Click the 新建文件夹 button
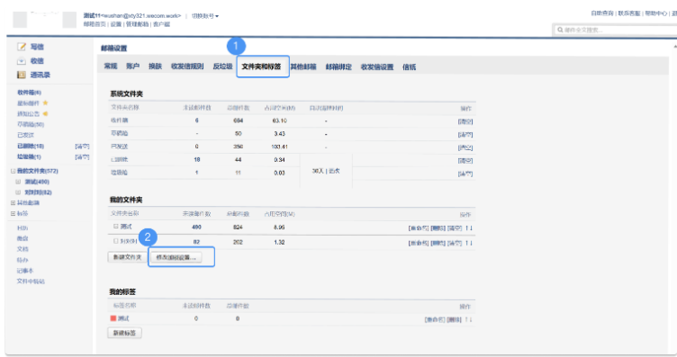Screen dimensions: 677x357 pos(127,257)
